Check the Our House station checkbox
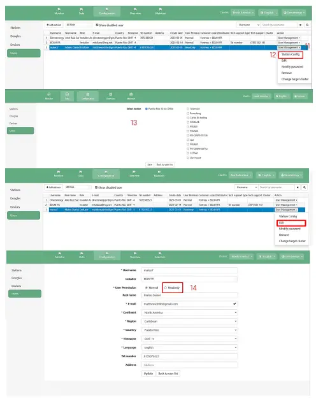This screenshot has height=406, width=316. coord(188,157)
